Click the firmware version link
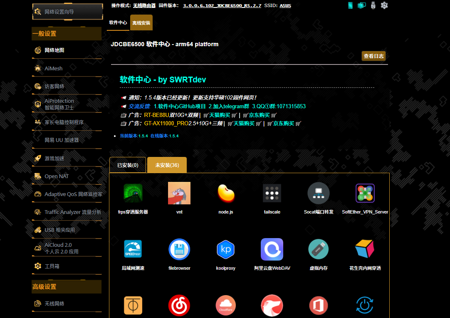The width and height of the screenshot is (450, 318). click(x=222, y=5)
